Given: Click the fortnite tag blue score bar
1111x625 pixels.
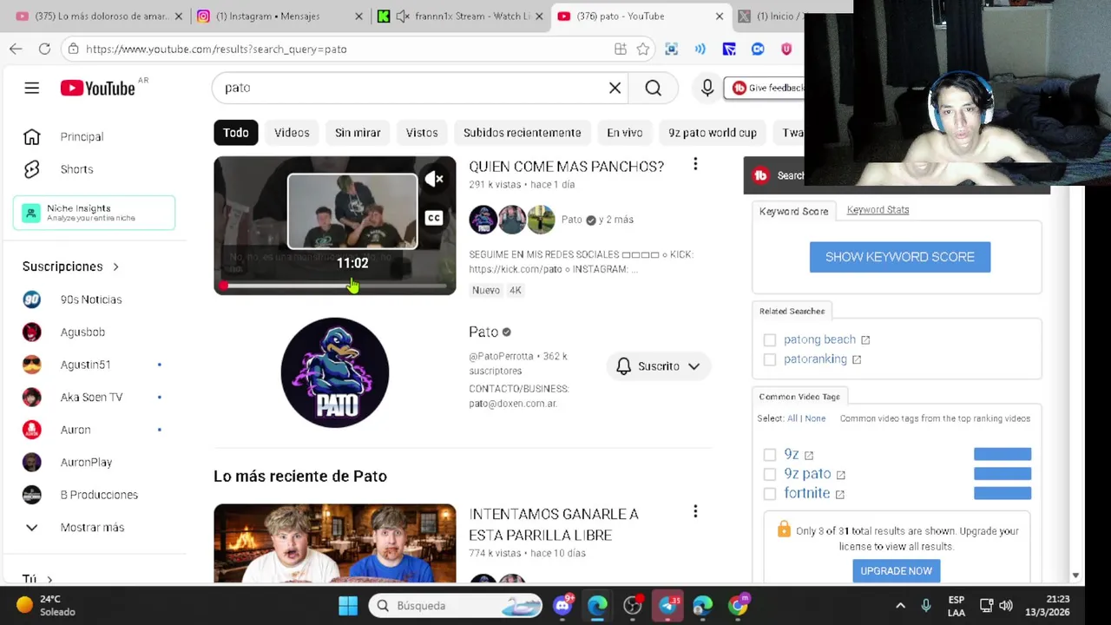Looking at the screenshot, I should click(1003, 493).
